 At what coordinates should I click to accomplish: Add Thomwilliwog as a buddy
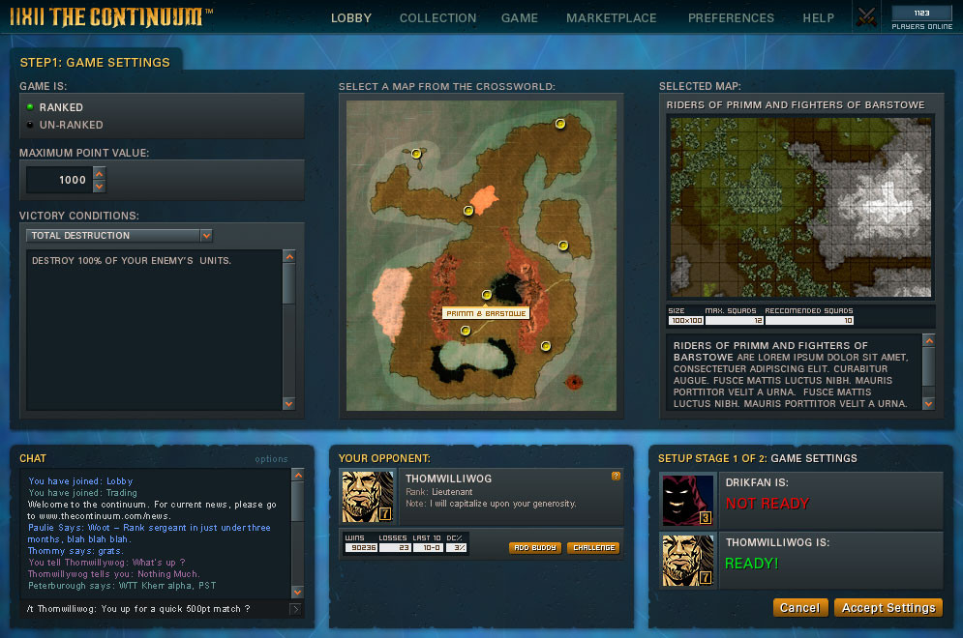pos(535,548)
